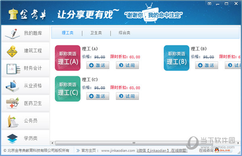Click 限时折扣 60.00 for 理工(A)
This screenshot has width=242, height=156.
[125, 57]
